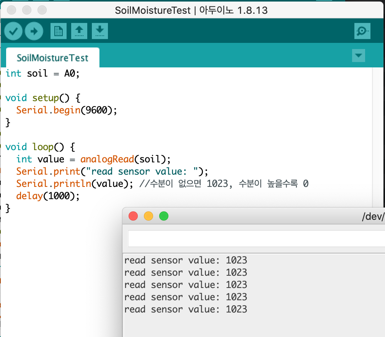Click the '/dev/' serial monitor title

click(373, 216)
